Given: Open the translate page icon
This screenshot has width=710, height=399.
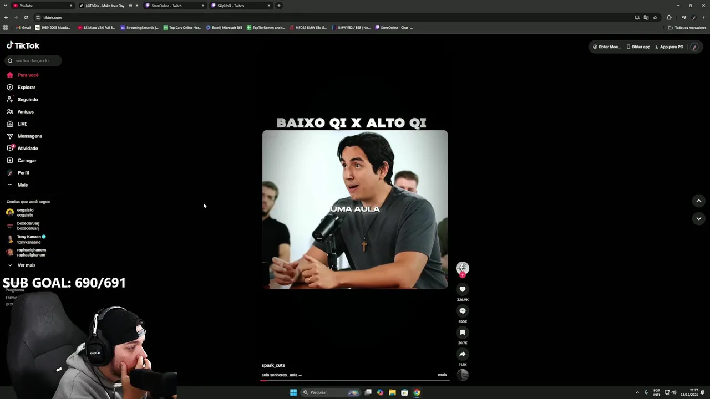Looking at the screenshot, I should pos(646,17).
